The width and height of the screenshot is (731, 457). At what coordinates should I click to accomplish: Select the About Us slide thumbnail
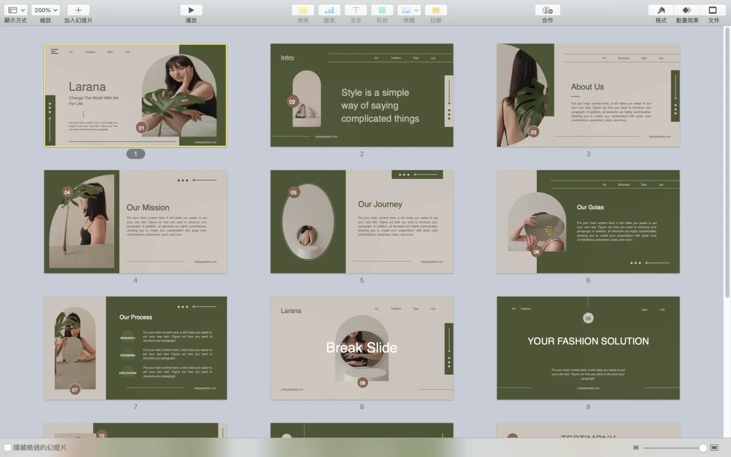588,95
